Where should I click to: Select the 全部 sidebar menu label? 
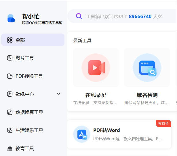20,40
